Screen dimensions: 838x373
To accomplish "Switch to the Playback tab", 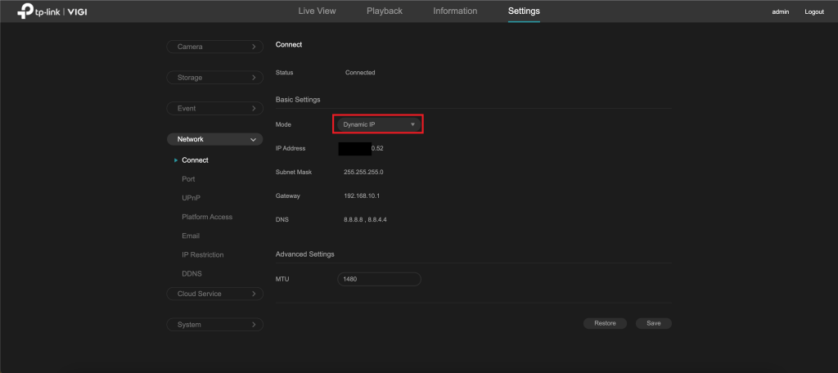I will [x=385, y=11].
